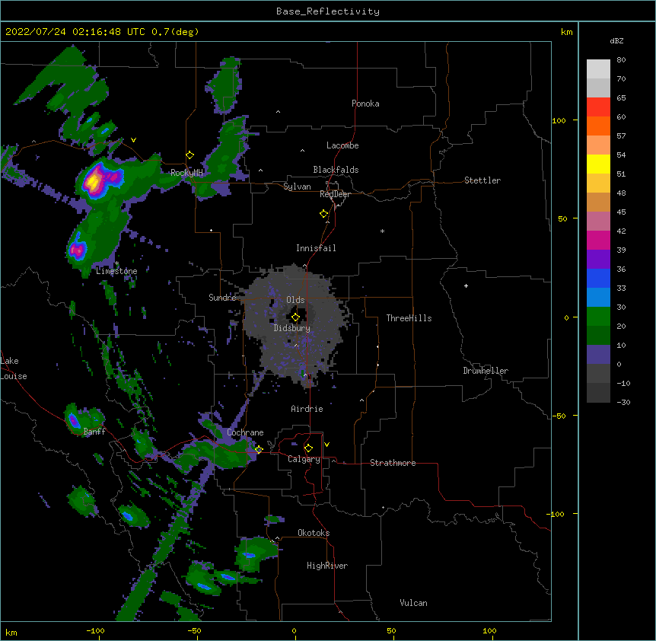Click the yellow diamond marker below Cochrane
Screen dimensions: 656x641
pyautogui.click(x=259, y=450)
